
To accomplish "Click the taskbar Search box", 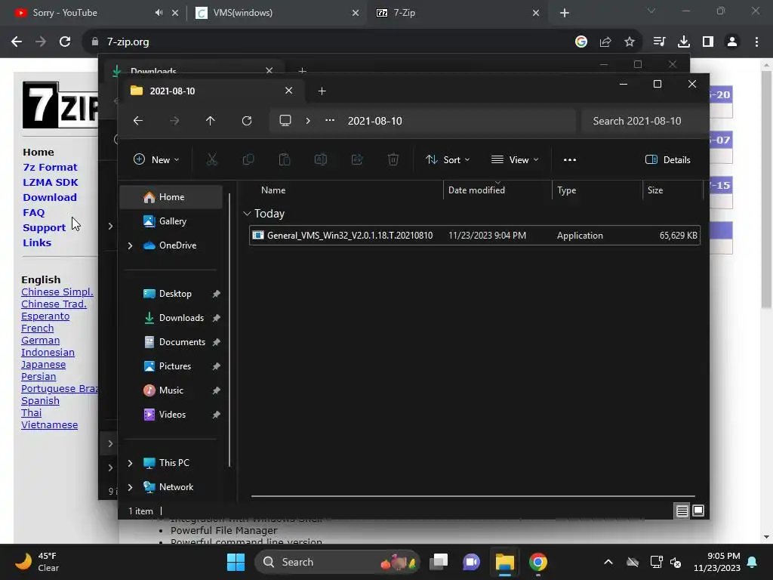I will click(337, 562).
